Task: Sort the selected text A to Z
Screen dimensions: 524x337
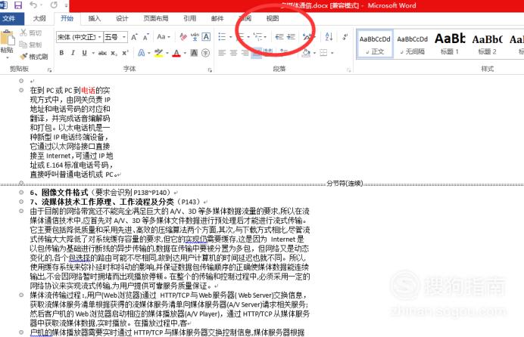Action: pos(329,37)
